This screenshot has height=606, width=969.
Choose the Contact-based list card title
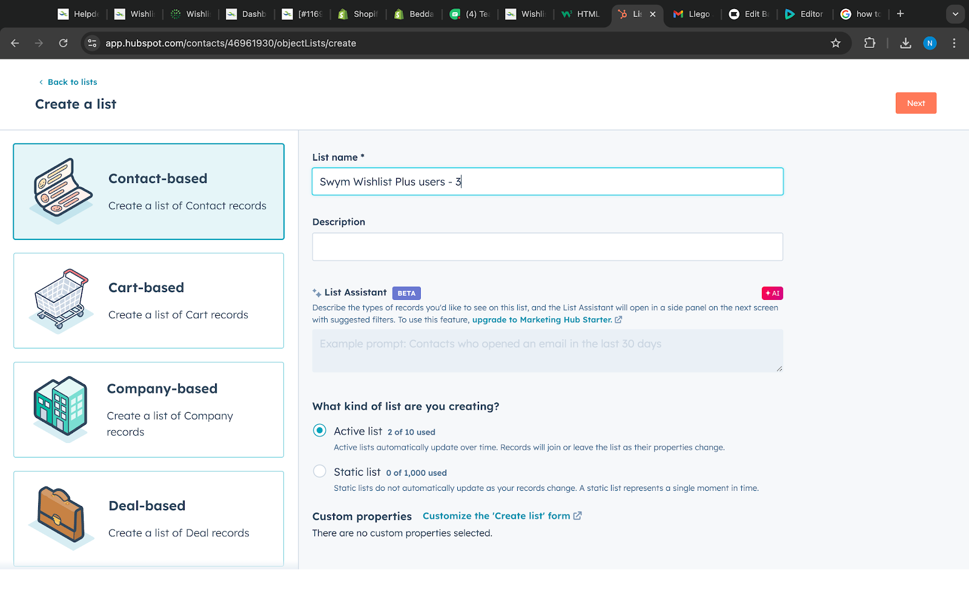(157, 178)
